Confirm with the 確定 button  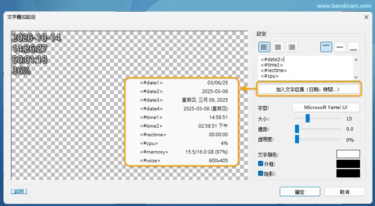(x=300, y=192)
